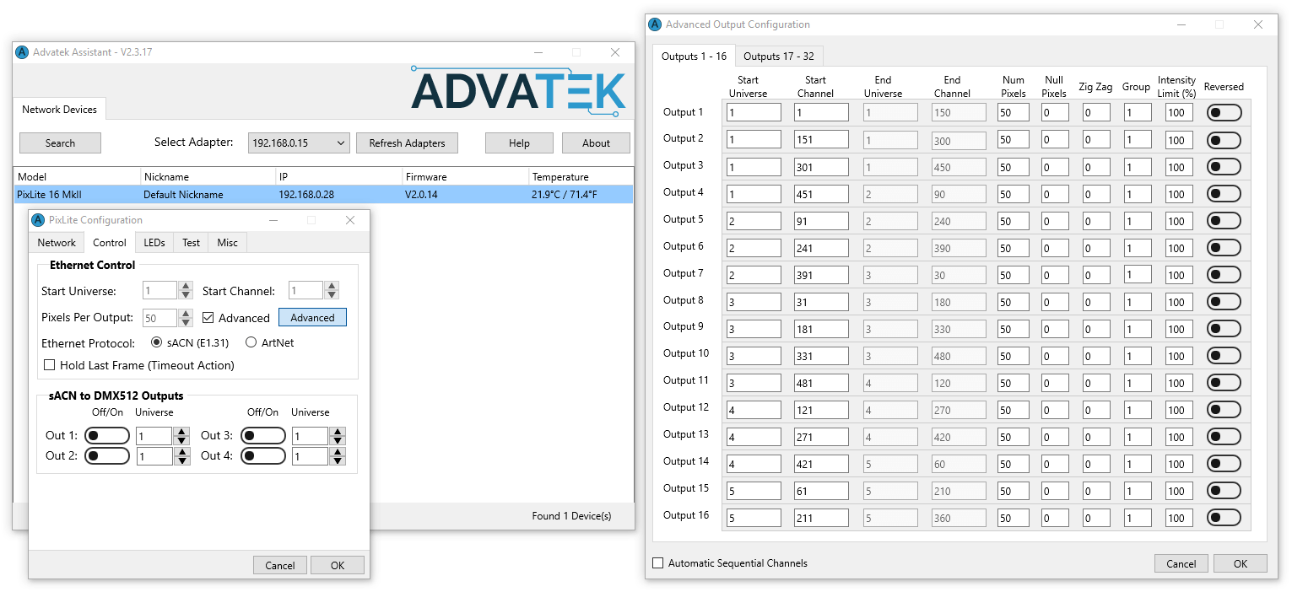Select the ArtNet protocol radio button
The width and height of the screenshot is (1292, 592).
click(251, 342)
